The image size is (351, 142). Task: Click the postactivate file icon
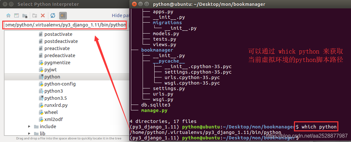pos(41,34)
